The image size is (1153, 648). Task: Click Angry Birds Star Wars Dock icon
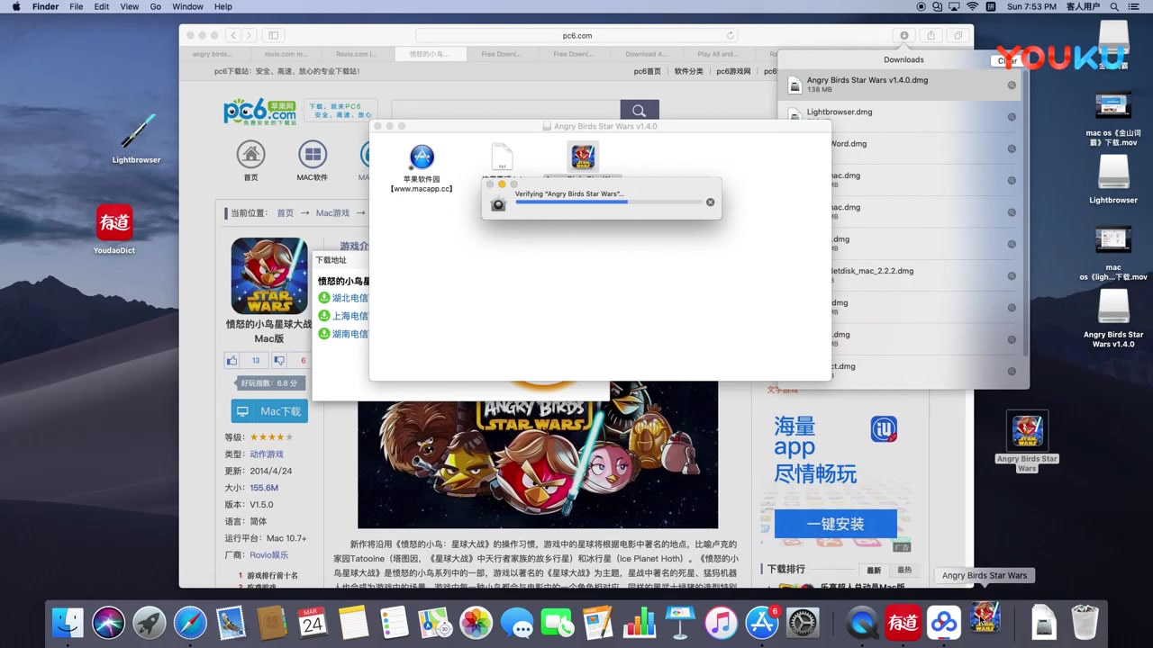985,619
